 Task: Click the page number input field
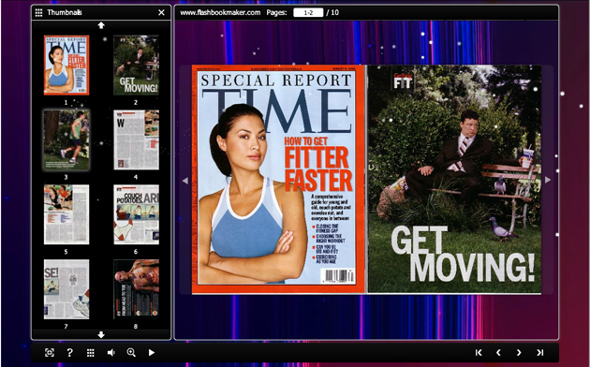[x=308, y=12]
